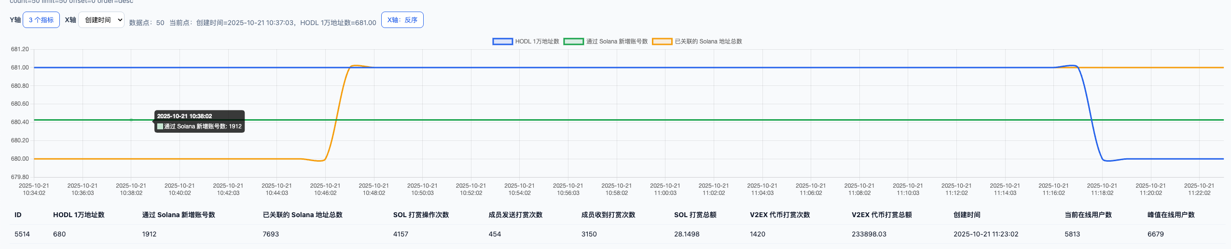Click the 10:46:02 x-axis time label
Screen dimensions: 1231x249
(x=325, y=189)
